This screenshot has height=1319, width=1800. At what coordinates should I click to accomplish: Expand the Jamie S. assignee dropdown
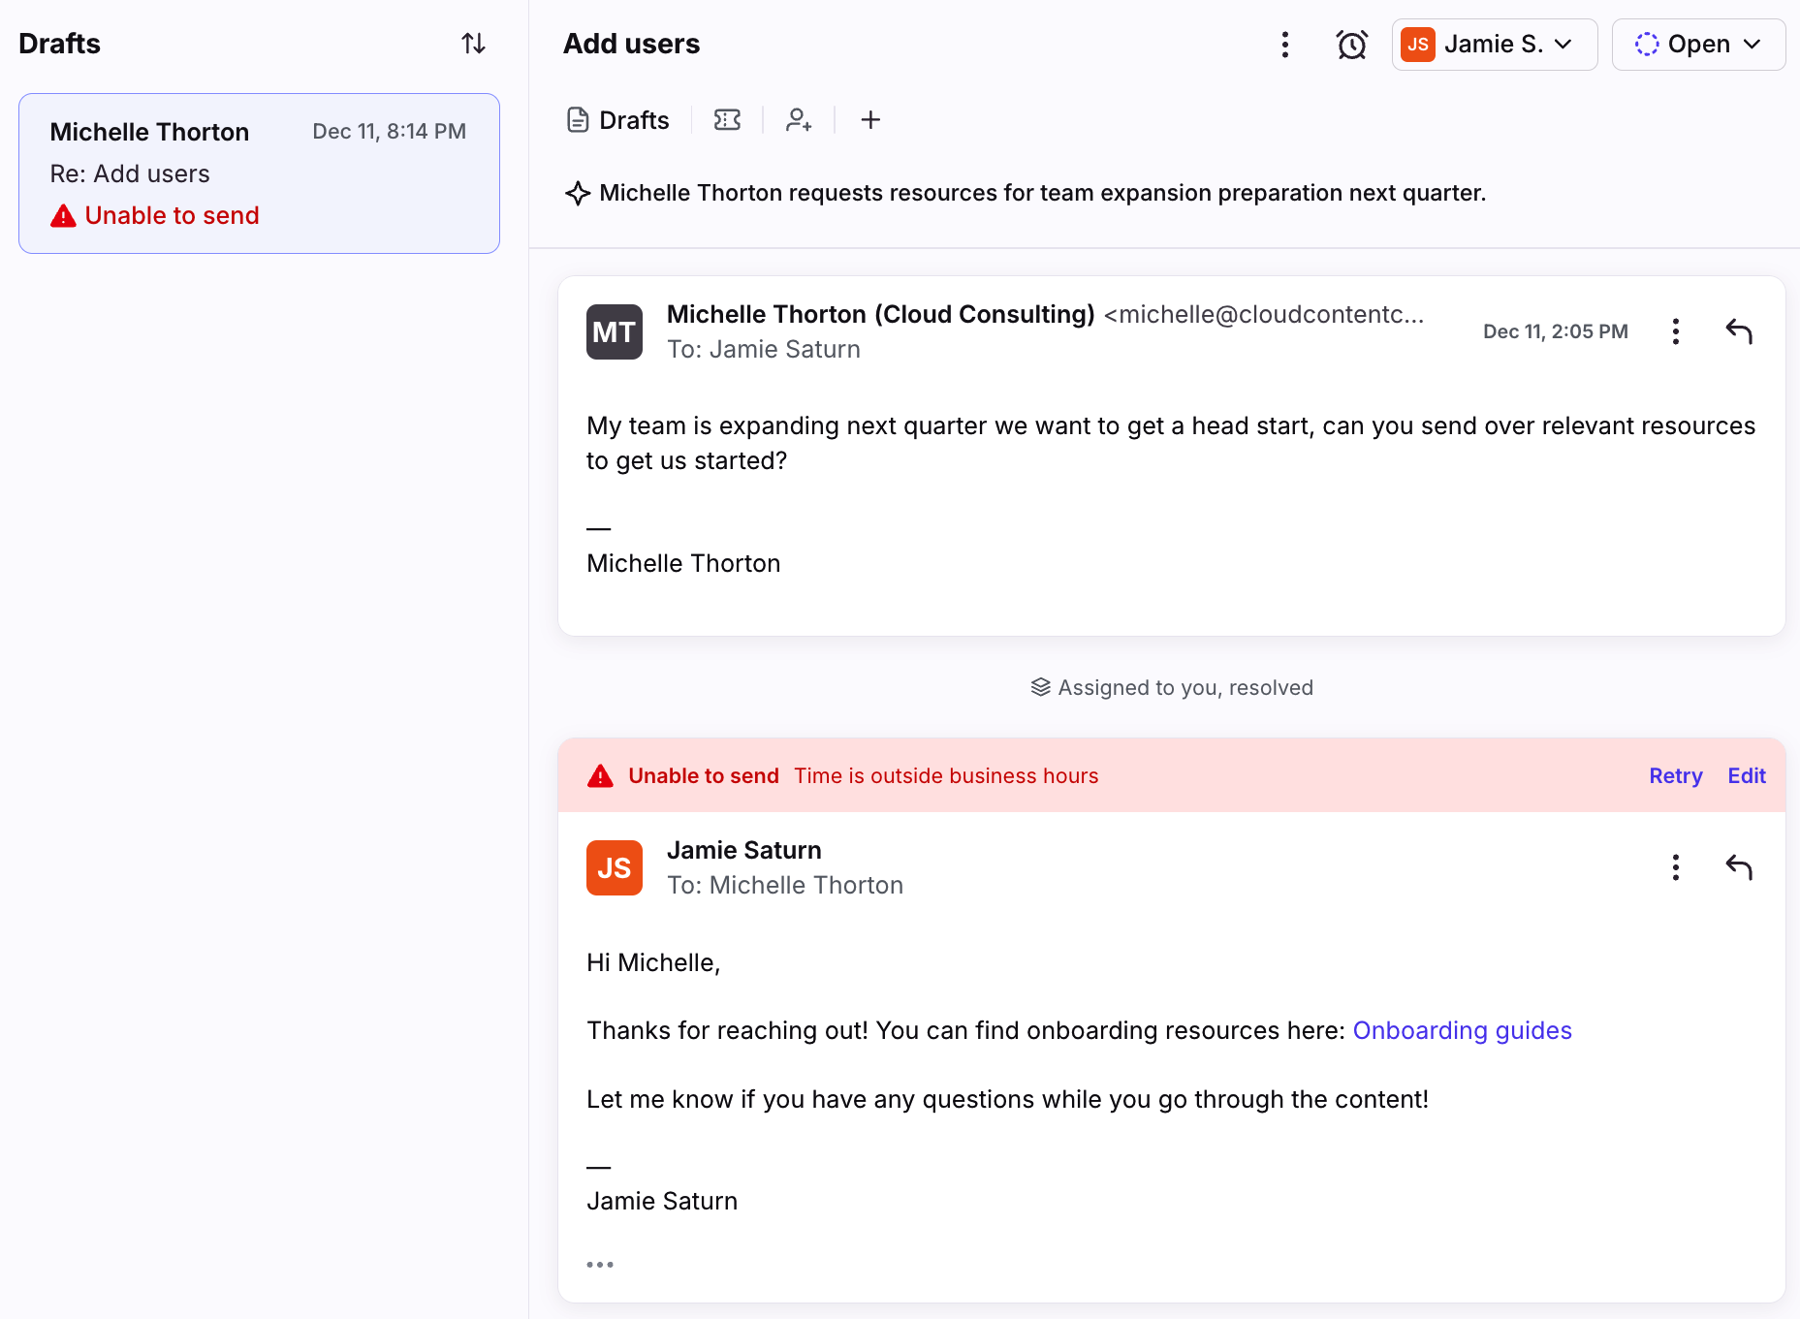click(1494, 45)
